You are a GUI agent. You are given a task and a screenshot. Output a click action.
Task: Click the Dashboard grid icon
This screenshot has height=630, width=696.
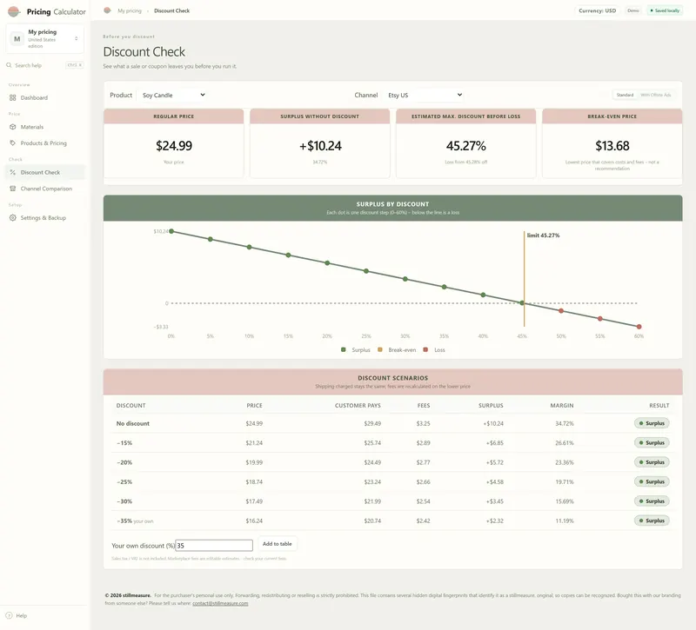coord(12,97)
